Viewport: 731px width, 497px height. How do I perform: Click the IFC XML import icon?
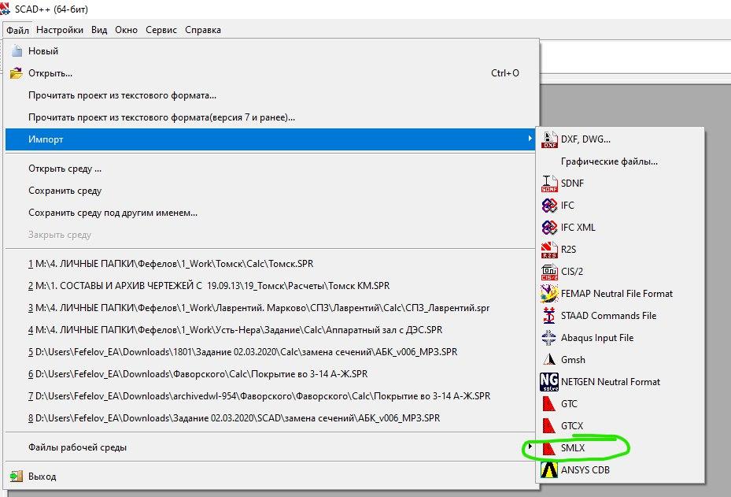(x=549, y=228)
